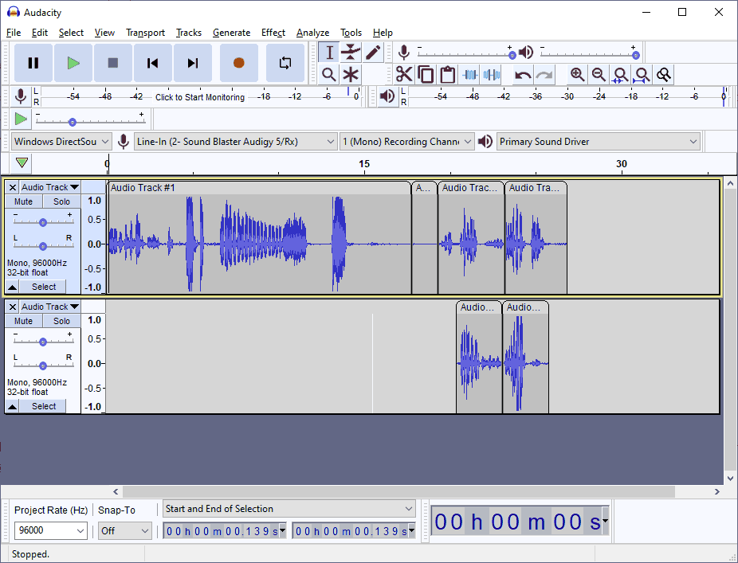
Task: Click Fit Project to Width icon
Action: pos(642,74)
